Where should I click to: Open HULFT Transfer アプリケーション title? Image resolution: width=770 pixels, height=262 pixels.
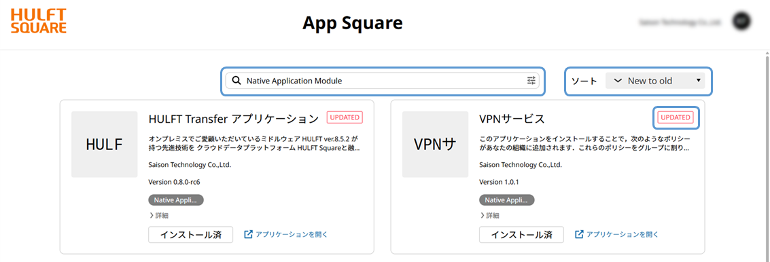pos(234,119)
